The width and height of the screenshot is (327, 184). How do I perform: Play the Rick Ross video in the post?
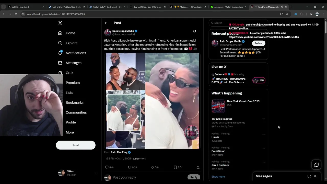click(x=153, y=101)
